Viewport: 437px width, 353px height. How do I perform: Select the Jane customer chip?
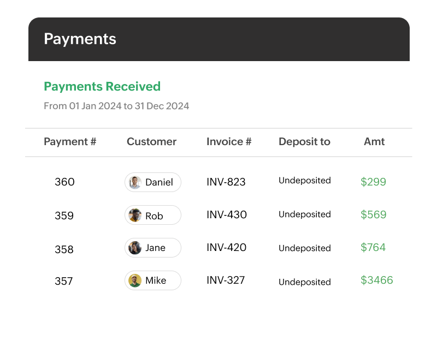(152, 248)
